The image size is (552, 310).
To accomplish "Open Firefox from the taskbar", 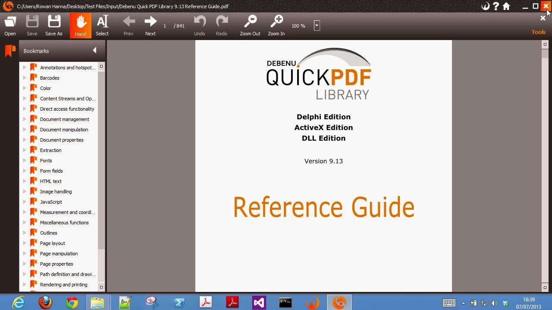I will click(45, 302).
